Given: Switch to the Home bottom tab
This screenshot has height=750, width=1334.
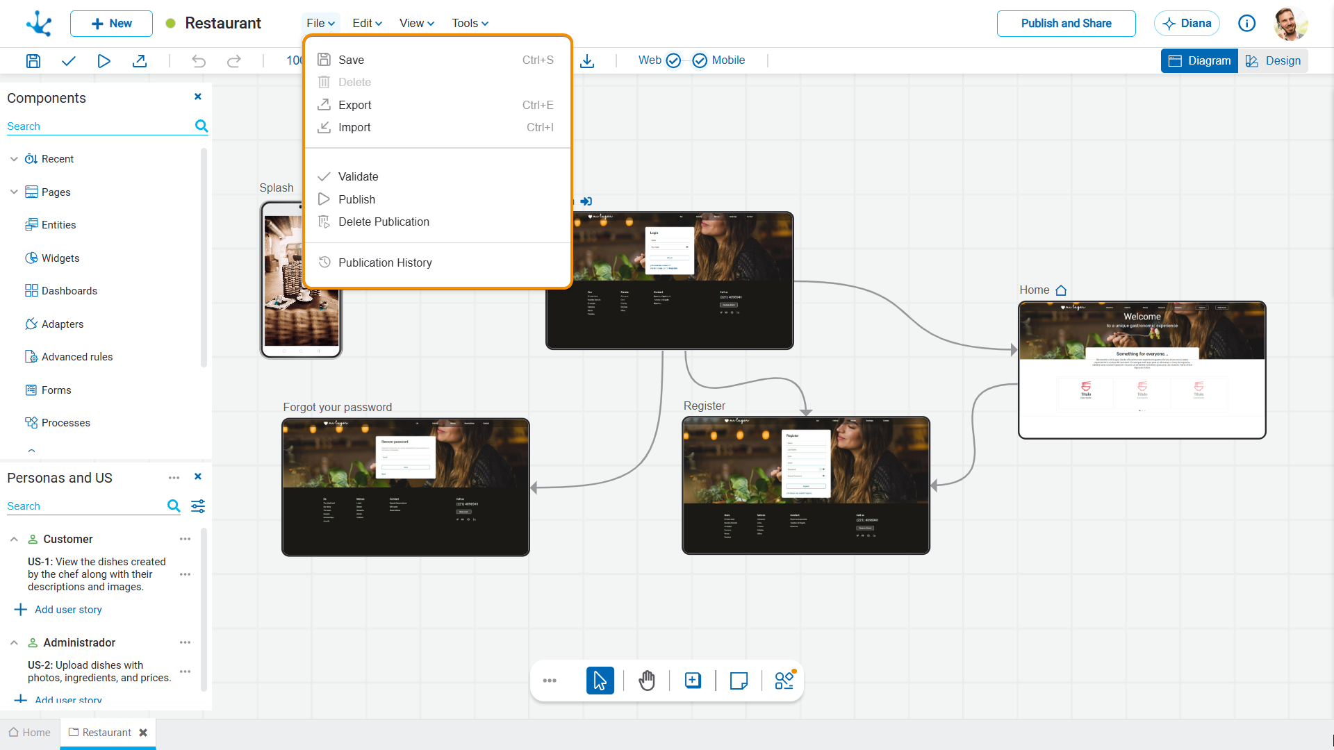Looking at the screenshot, I should click(x=30, y=733).
